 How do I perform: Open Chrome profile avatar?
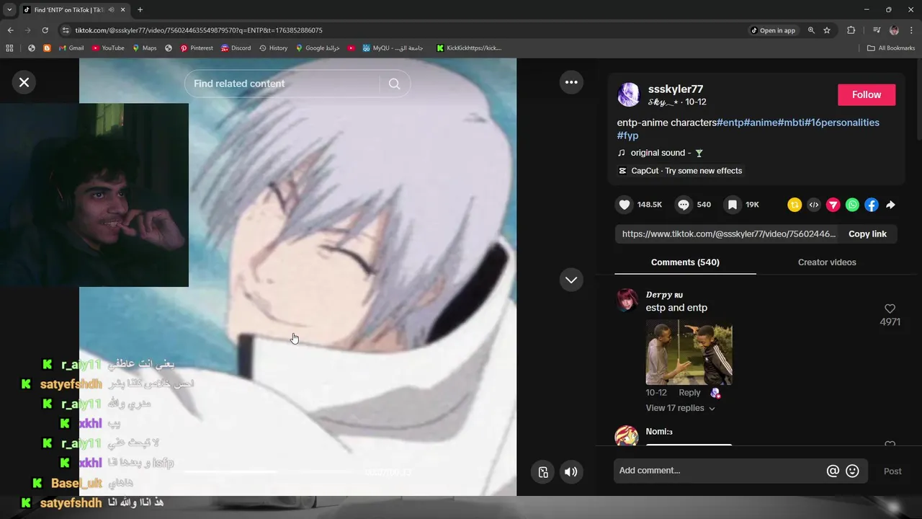(894, 30)
